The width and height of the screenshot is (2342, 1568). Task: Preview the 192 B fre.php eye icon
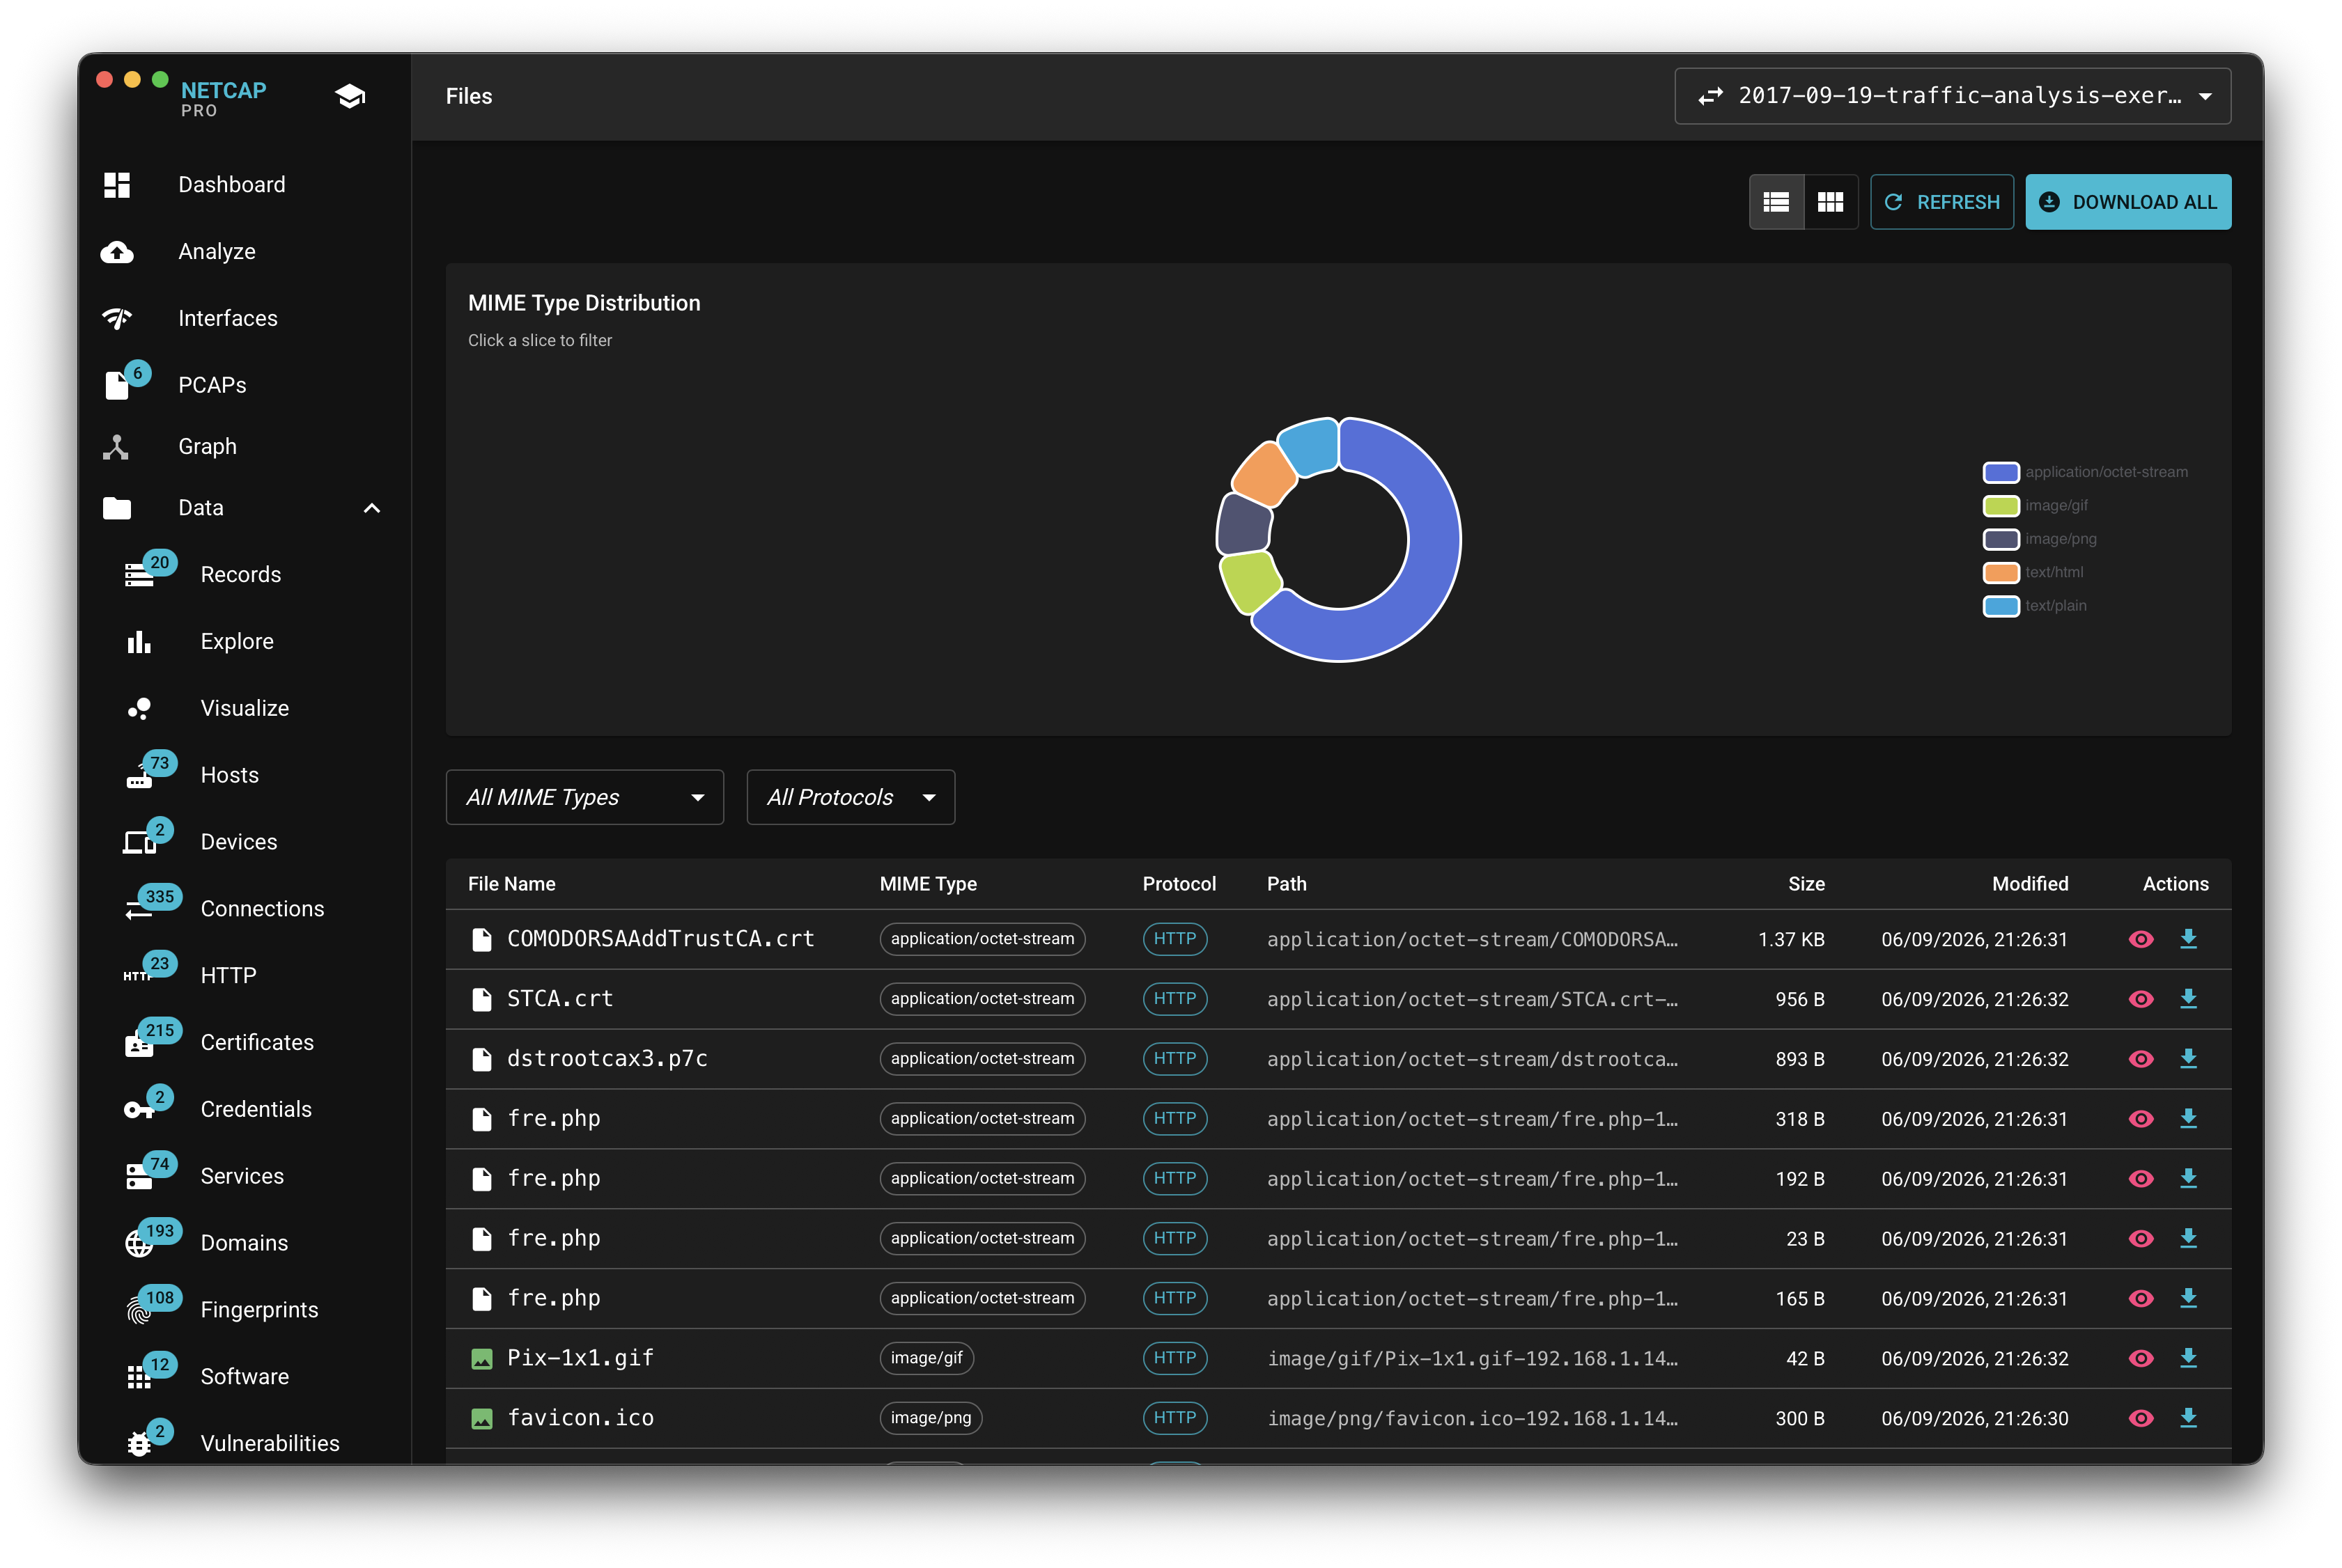(2140, 1179)
